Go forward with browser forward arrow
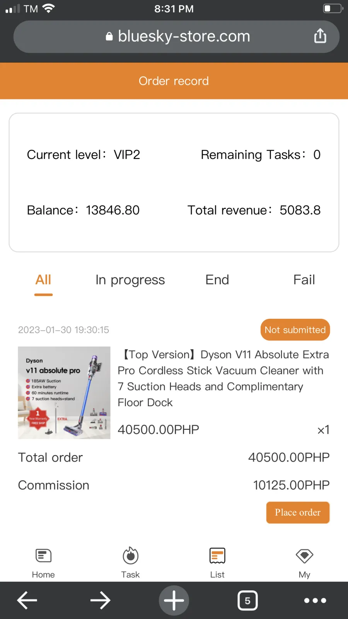Image resolution: width=348 pixels, height=619 pixels. click(x=101, y=600)
